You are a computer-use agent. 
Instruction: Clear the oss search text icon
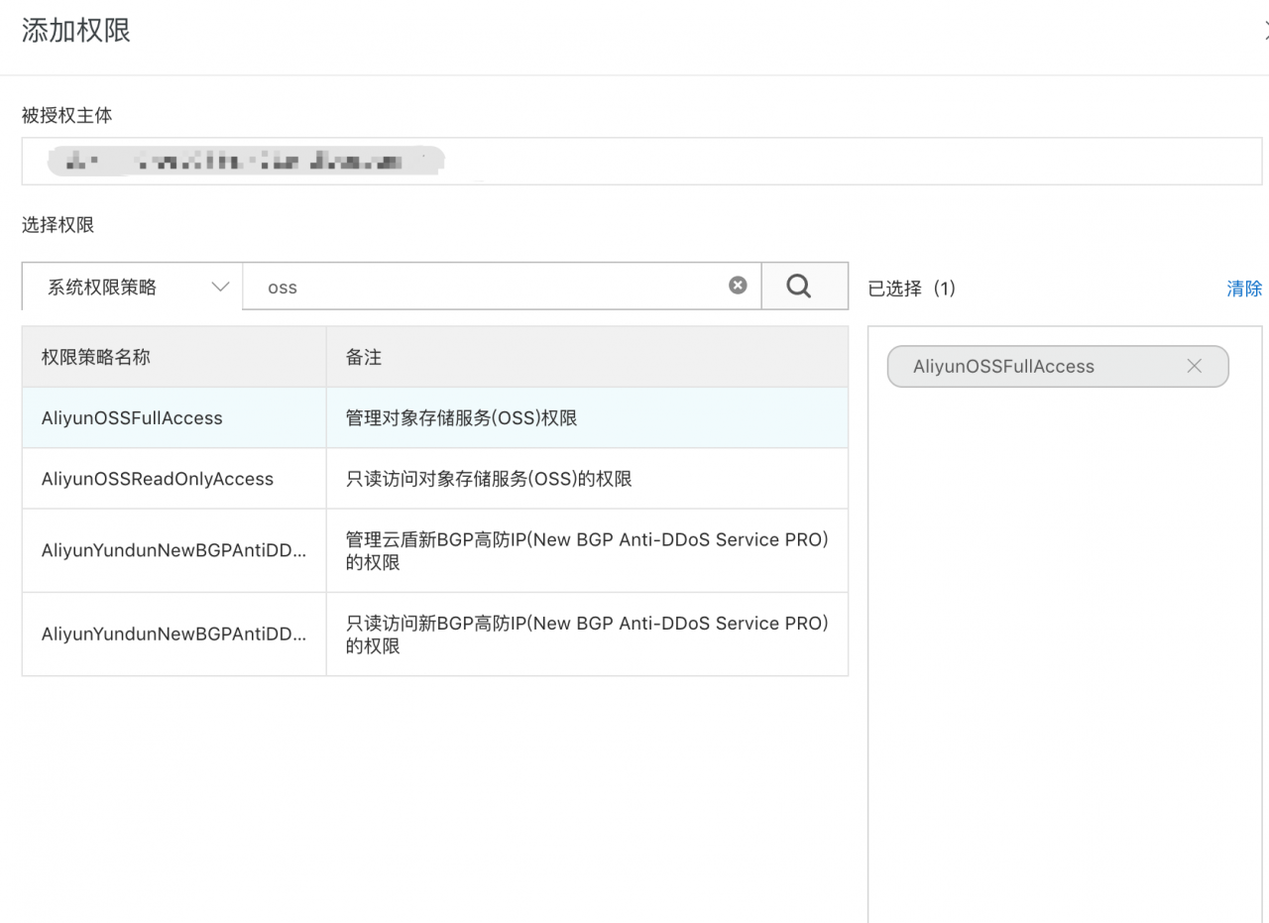[738, 286]
